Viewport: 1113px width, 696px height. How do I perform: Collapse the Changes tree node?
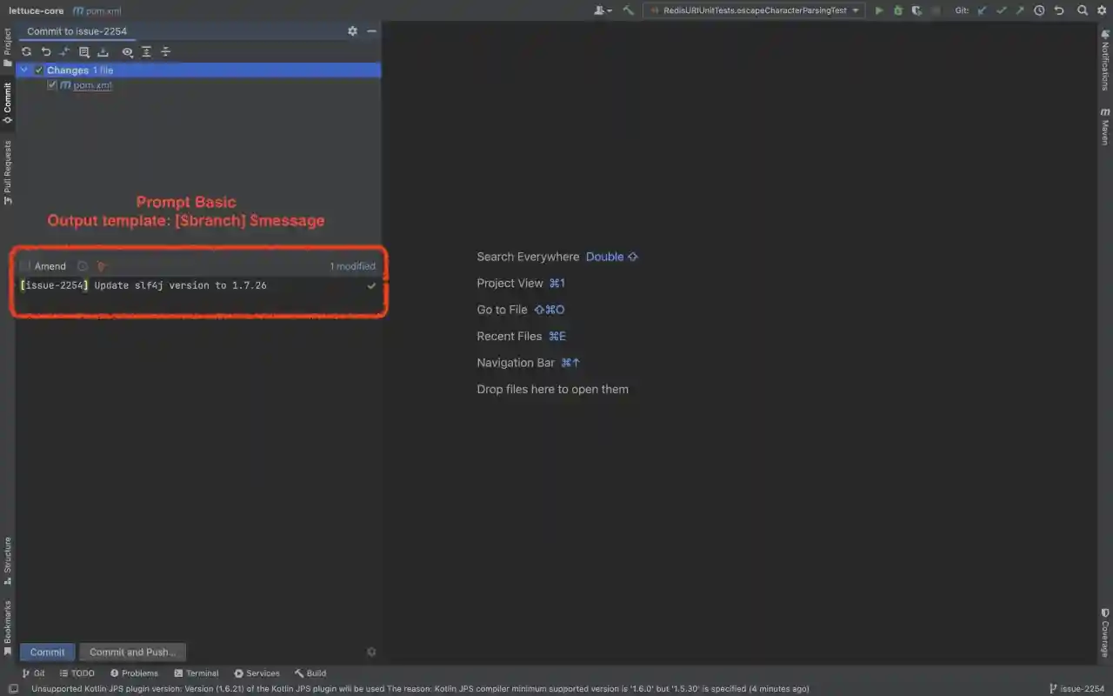(x=24, y=70)
